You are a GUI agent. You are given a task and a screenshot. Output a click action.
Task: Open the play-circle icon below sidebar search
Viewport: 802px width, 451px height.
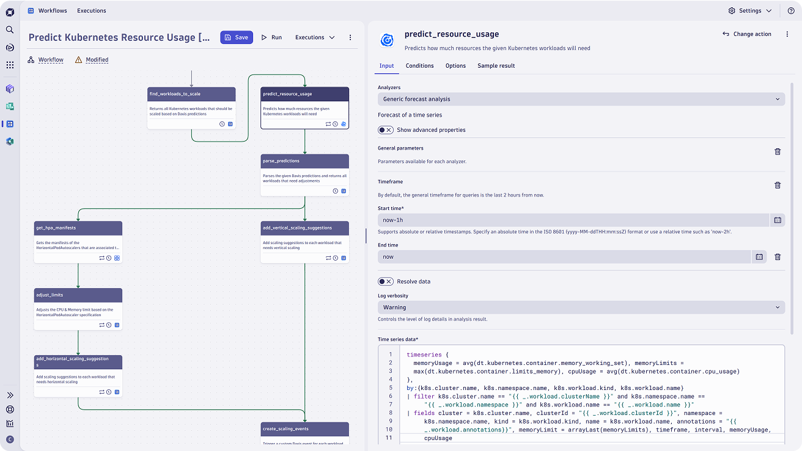click(10, 47)
